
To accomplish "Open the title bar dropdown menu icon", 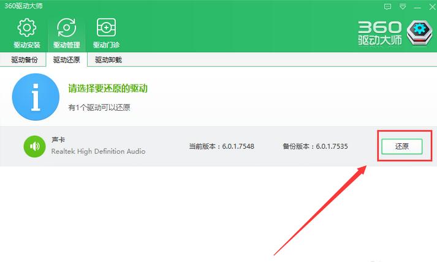I will [x=403, y=7].
